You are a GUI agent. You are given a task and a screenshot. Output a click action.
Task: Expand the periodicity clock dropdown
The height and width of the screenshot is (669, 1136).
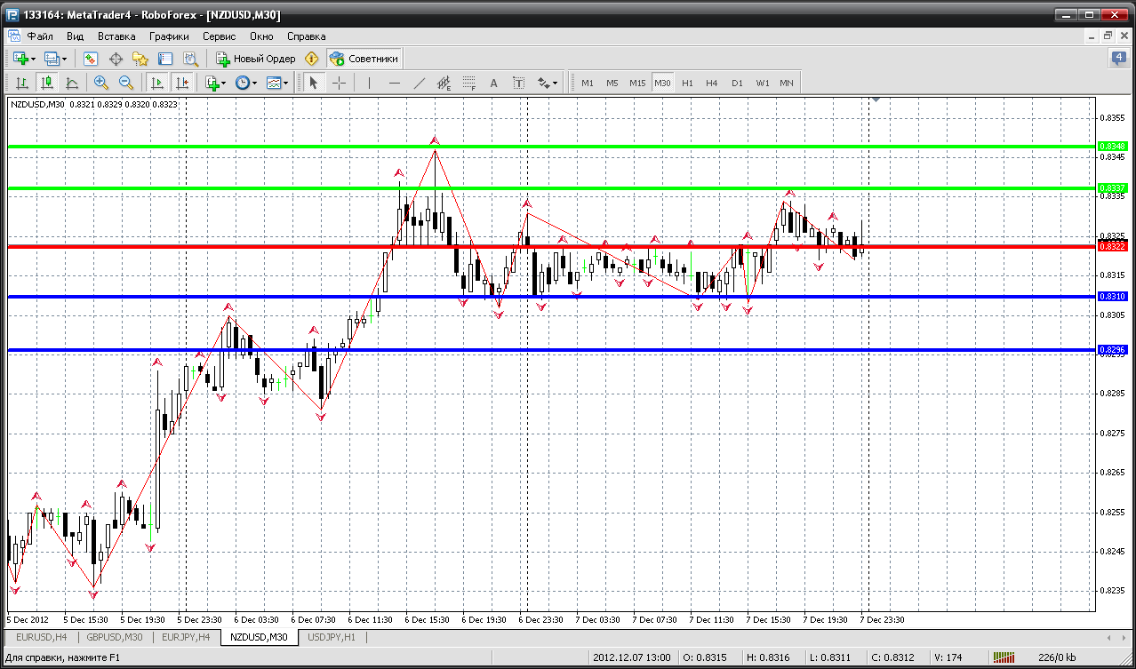pos(254,83)
